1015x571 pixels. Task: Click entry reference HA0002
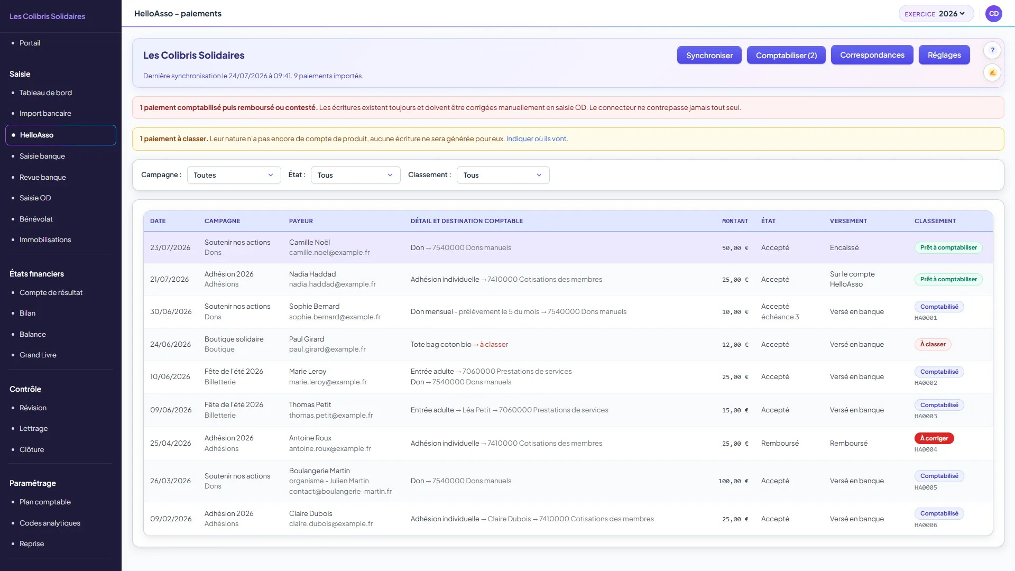coord(926,383)
